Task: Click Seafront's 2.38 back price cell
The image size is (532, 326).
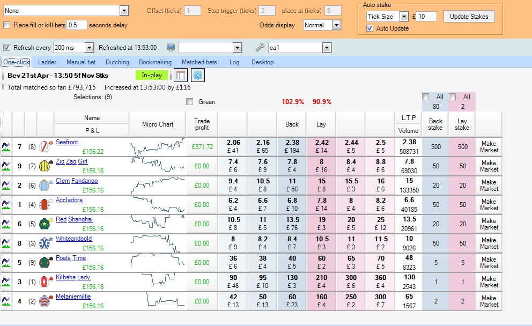Action: 292,146
